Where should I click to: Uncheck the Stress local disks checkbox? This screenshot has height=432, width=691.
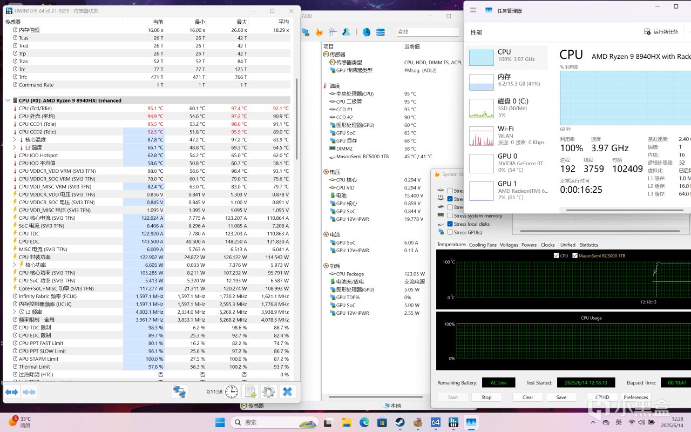click(450, 224)
